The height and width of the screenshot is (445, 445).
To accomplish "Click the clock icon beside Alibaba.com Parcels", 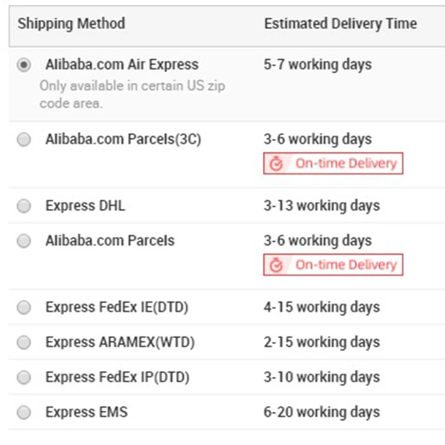I will click(276, 265).
